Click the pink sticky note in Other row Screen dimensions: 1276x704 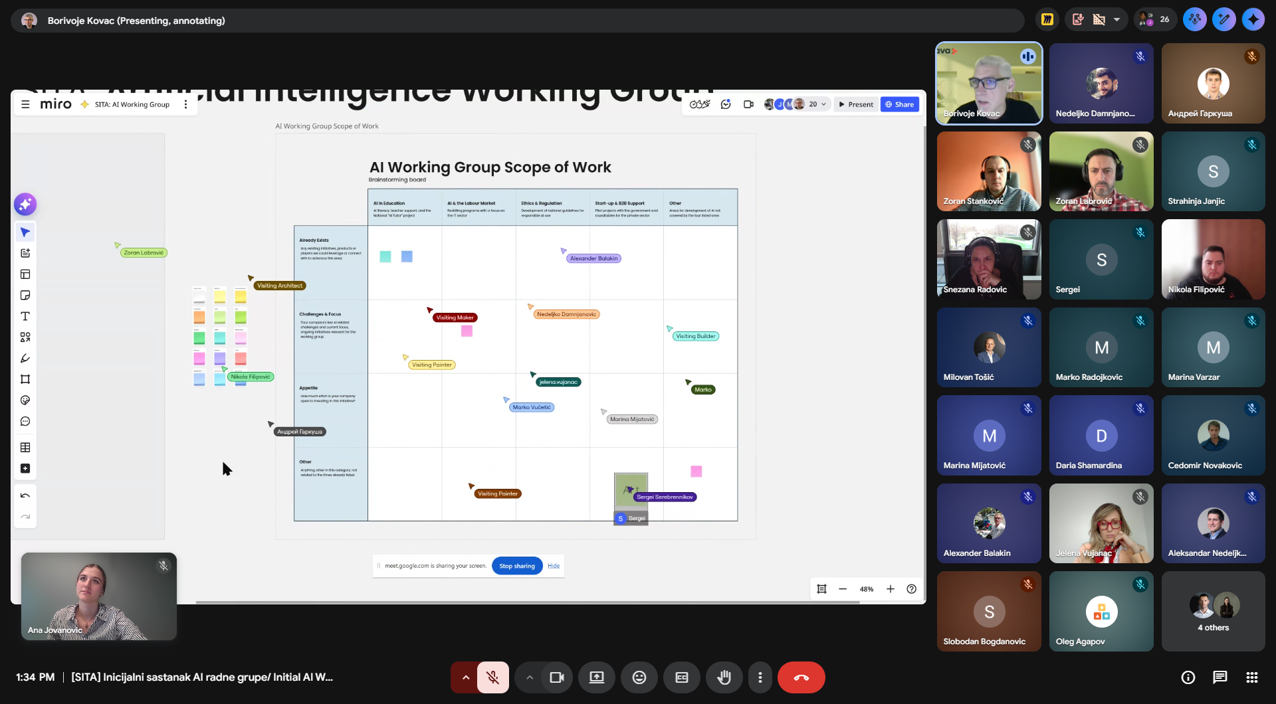[696, 472]
